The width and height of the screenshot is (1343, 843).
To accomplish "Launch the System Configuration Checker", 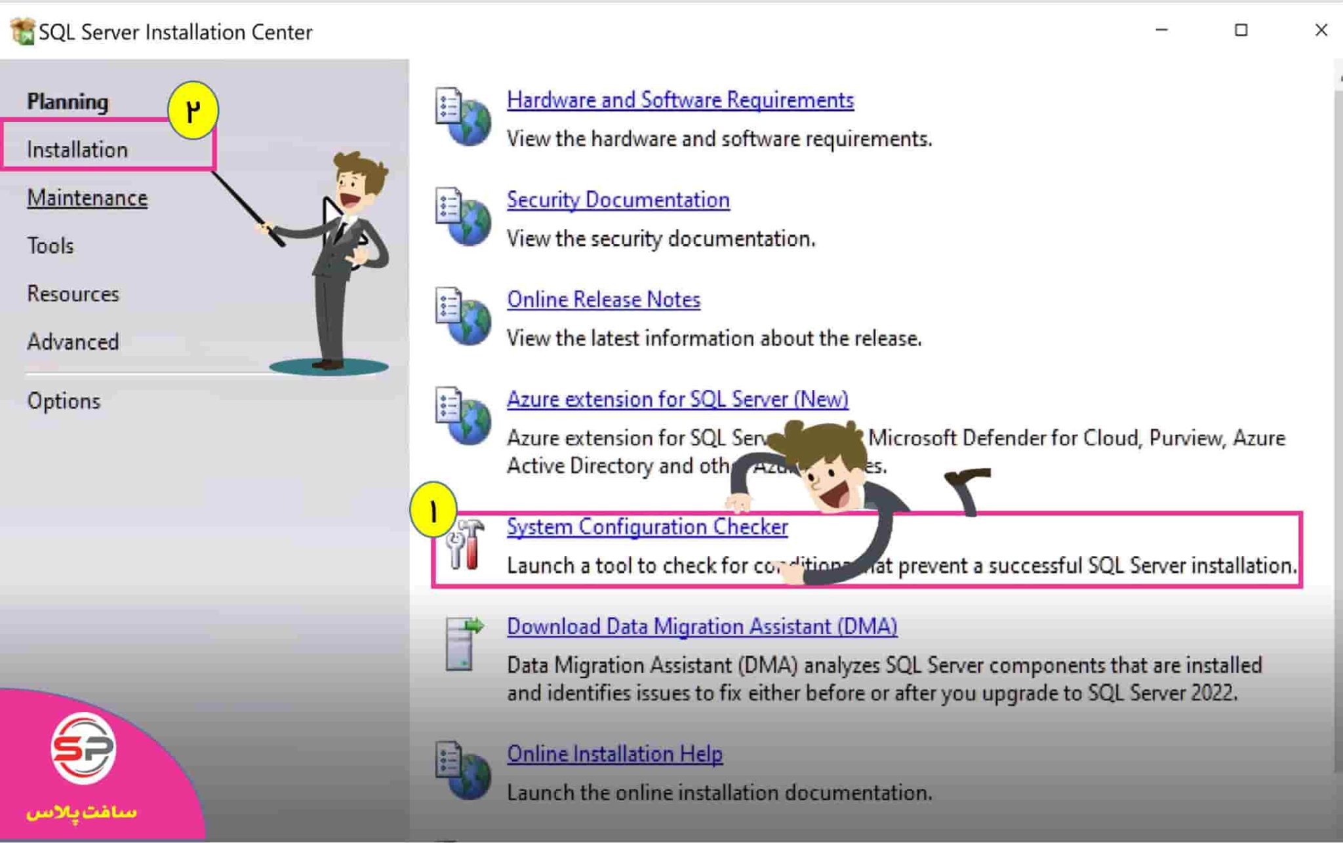I will pos(647,526).
